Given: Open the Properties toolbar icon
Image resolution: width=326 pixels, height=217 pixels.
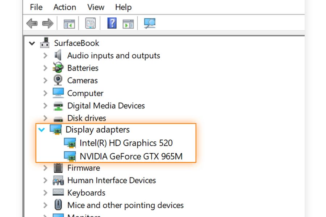Looking at the screenshot, I should click(x=90, y=24).
